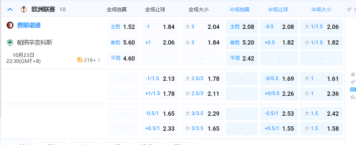Viewport: 356px width, 145px height.
Task: Favorite the match with the star icon
Action: [353, 74]
